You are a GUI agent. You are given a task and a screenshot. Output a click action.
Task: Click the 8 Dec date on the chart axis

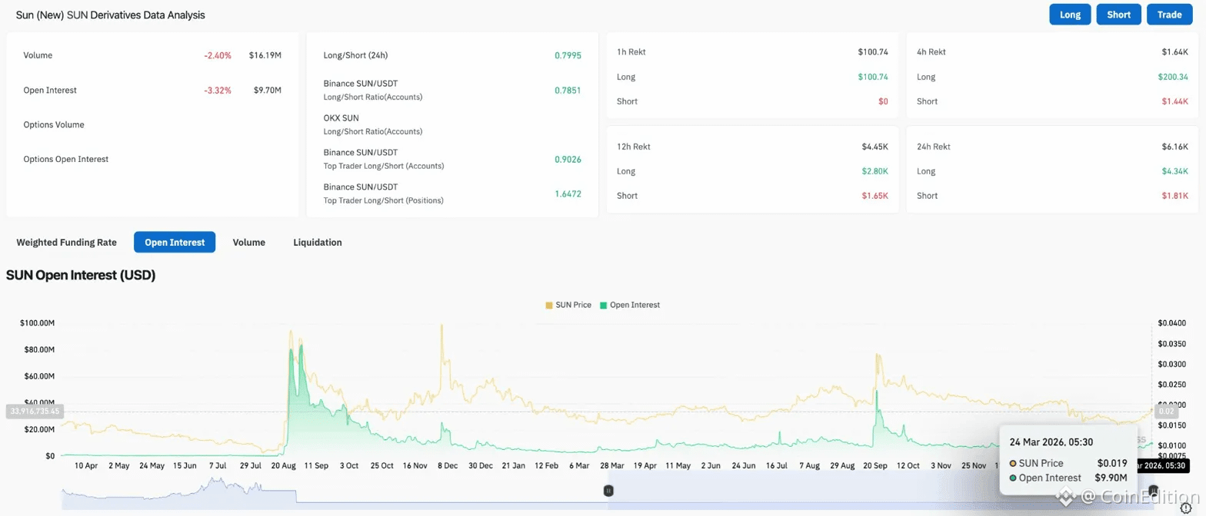coord(447,465)
